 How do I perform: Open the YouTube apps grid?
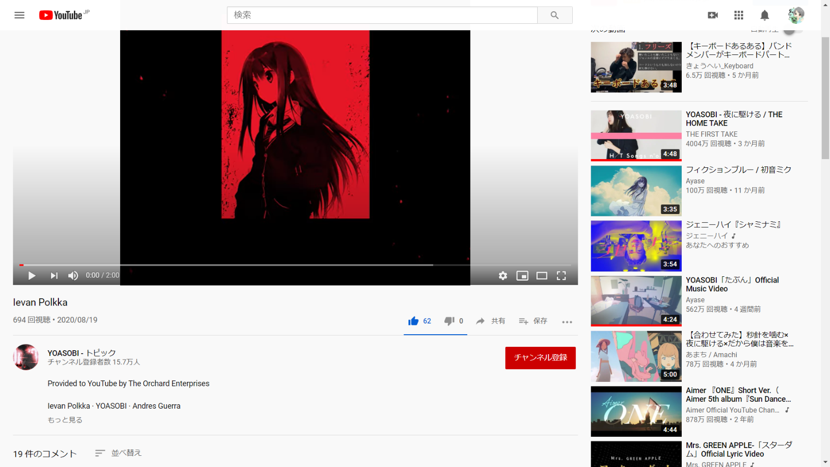(x=739, y=16)
